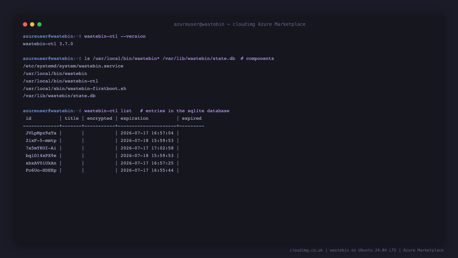The width and height of the screenshot is (458, 258).
Task: Click the green maximize window dot
Action: click(x=39, y=24)
